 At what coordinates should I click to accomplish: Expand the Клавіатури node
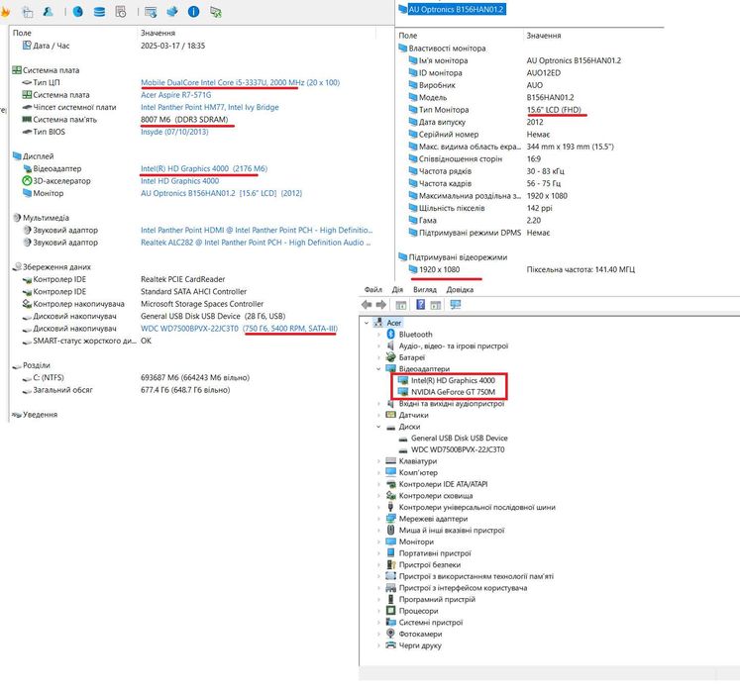click(378, 461)
